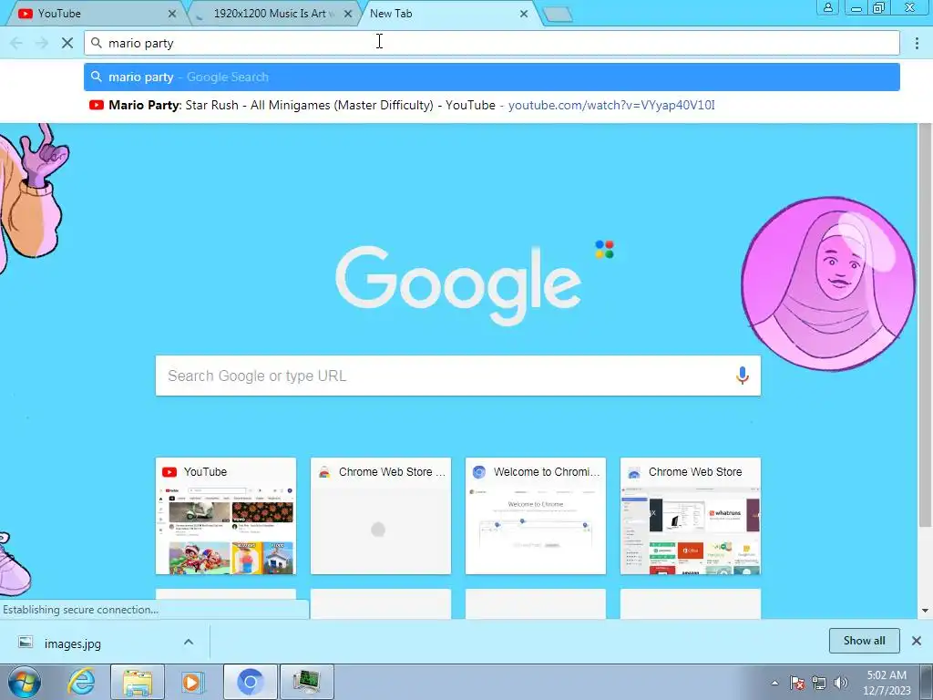Select the mario party Google Search suggestion
Image resolution: width=933 pixels, height=700 pixels.
click(491, 77)
